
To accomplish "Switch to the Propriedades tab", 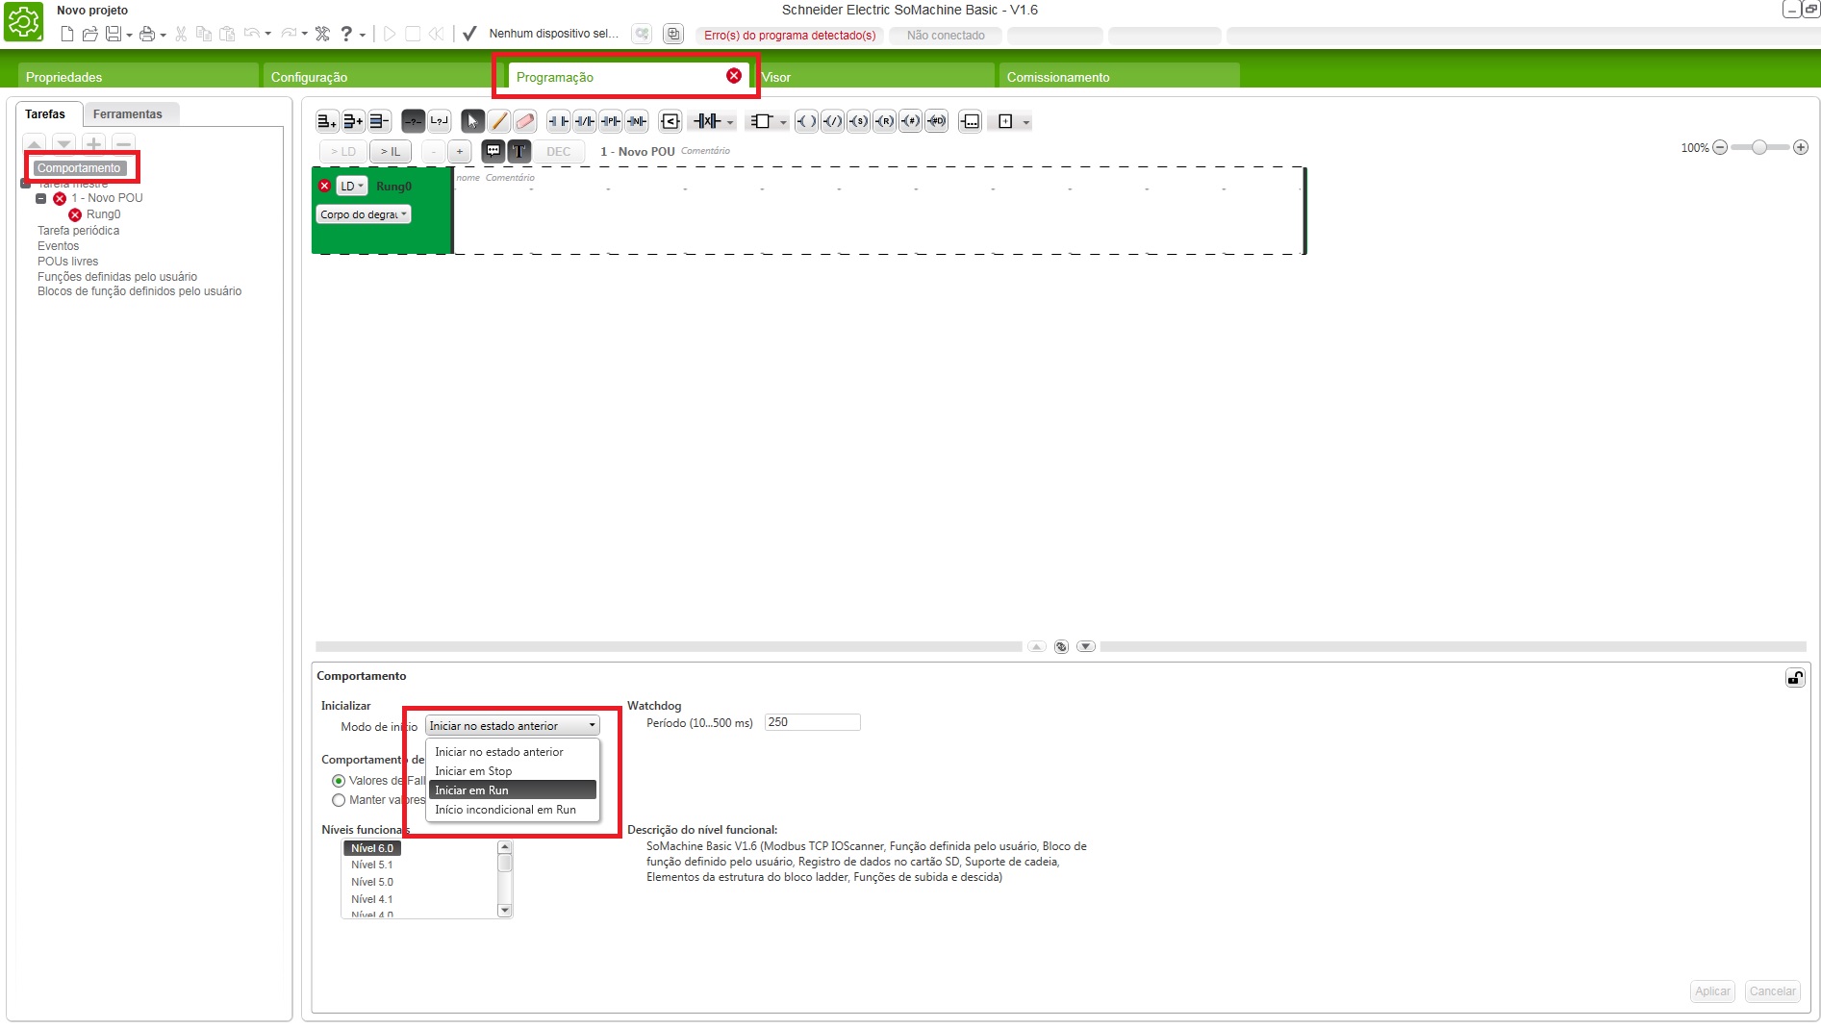I will (x=139, y=77).
